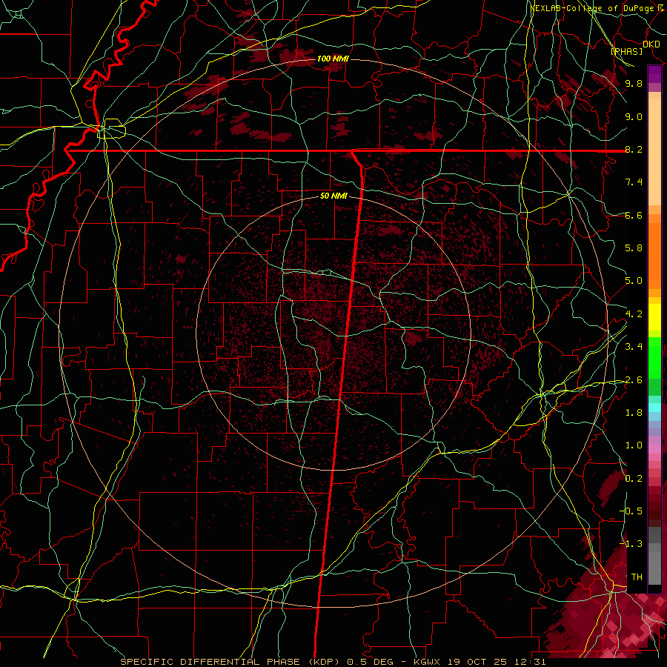Select the 9.8 value on the color scale

634,83
